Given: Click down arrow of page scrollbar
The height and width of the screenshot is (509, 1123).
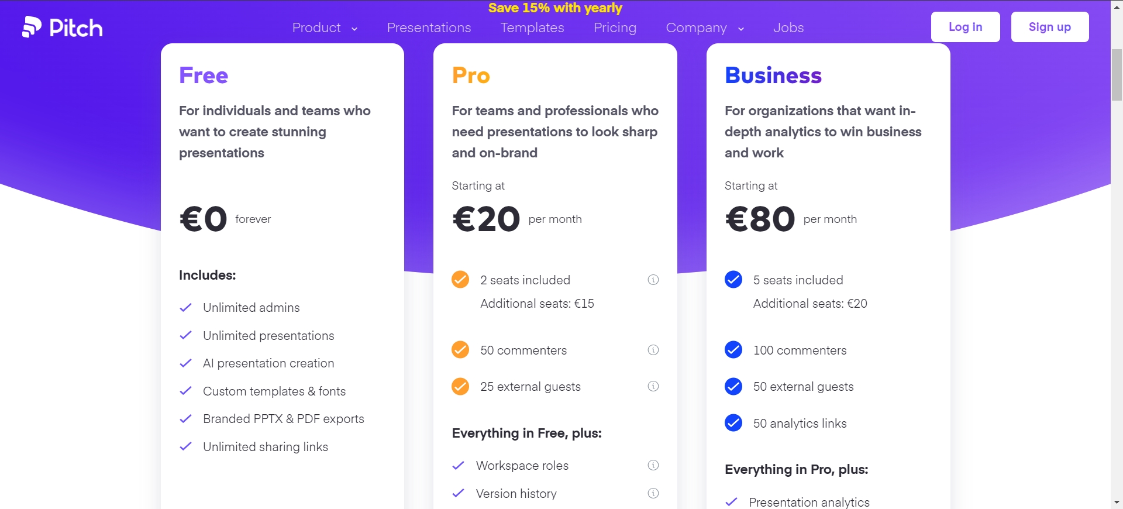Looking at the screenshot, I should 1117,503.
